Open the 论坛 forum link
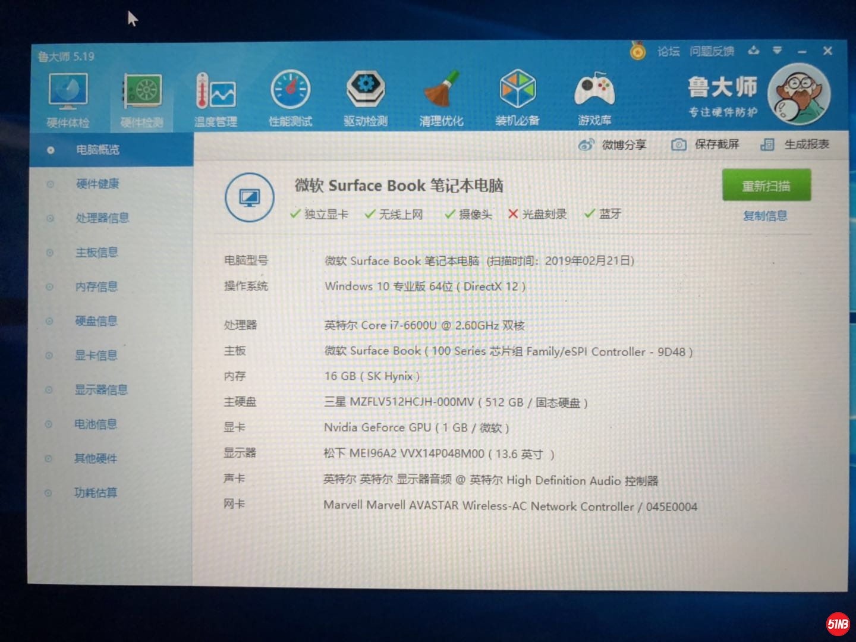The image size is (856, 642). [669, 52]
